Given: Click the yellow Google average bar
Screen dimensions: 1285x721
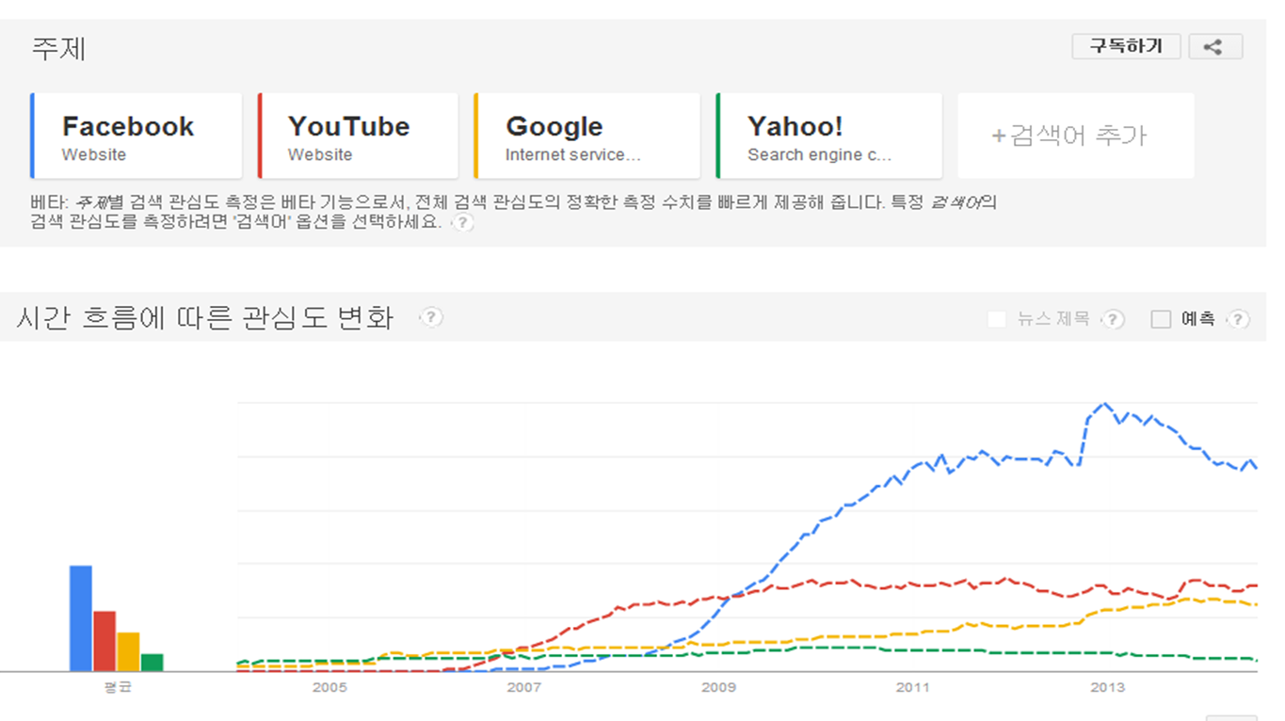Looking at the screenshot, I should click(x=128, y=651).
